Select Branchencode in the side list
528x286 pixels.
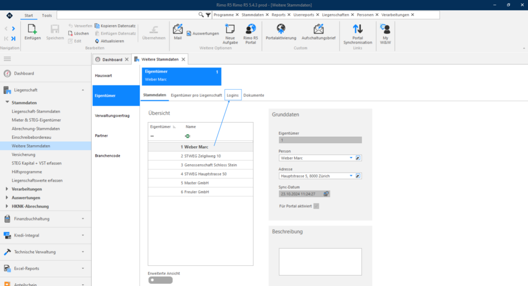coord(116,156)
